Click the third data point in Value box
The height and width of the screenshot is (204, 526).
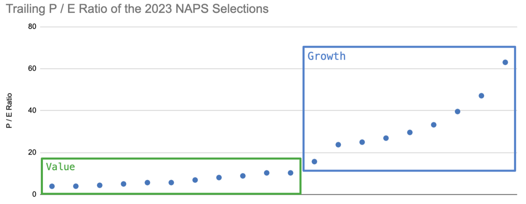(x=100, y=185)
